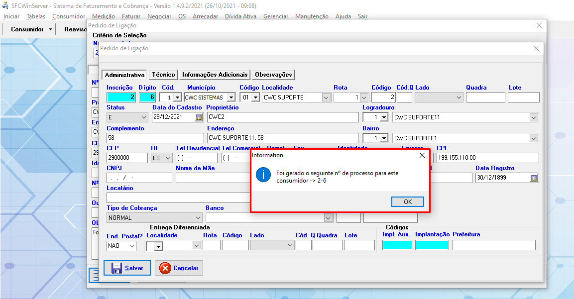Viewport: 574px width, 299px height.
Task: Close the inner Pedido de Ligação window
Action: coord(536,48)
